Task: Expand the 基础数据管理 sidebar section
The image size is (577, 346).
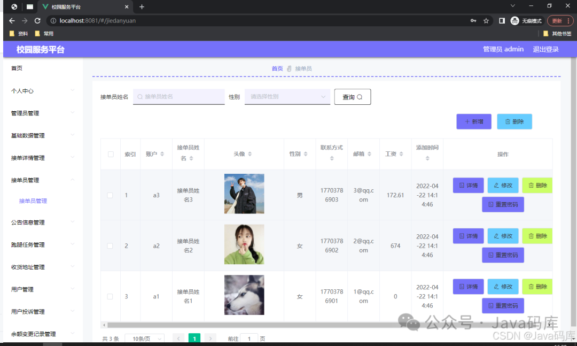Action: click(x=27, y=135)
